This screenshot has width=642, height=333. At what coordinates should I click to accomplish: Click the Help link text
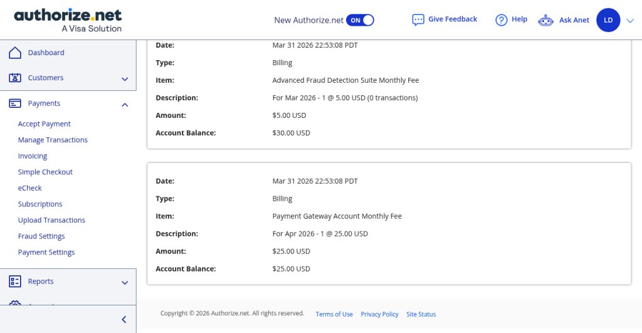[x=519, y=19]
